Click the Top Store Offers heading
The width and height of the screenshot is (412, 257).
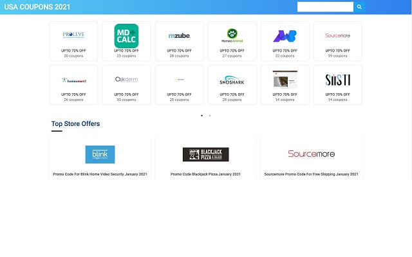tap(76, 124)
